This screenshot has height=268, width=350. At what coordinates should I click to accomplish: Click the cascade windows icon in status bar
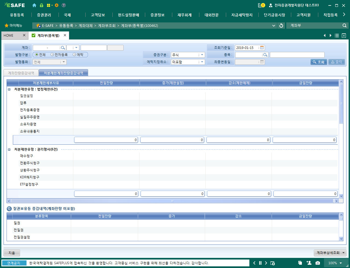[x=300, y=263]
